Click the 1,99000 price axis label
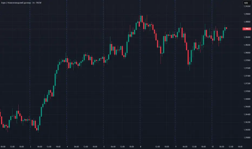This screenshot has width=252, height=149. coord(247,14)
